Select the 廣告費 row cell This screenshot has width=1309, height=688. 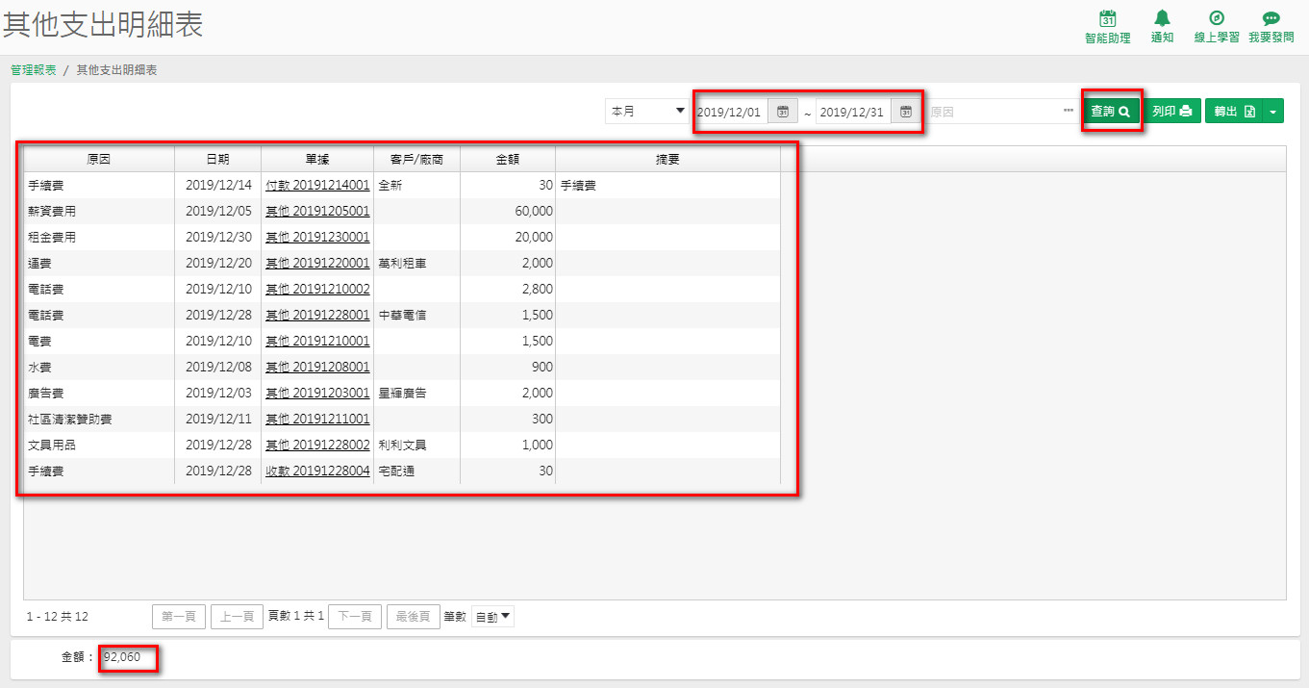(x=99, y=394)
